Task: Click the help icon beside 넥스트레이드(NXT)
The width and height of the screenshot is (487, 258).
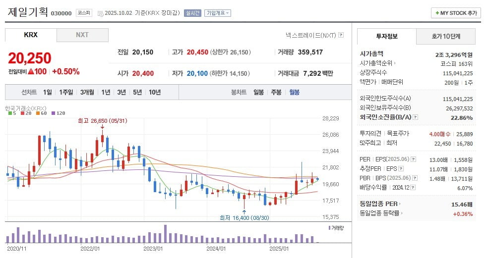Action: (341, 35)
